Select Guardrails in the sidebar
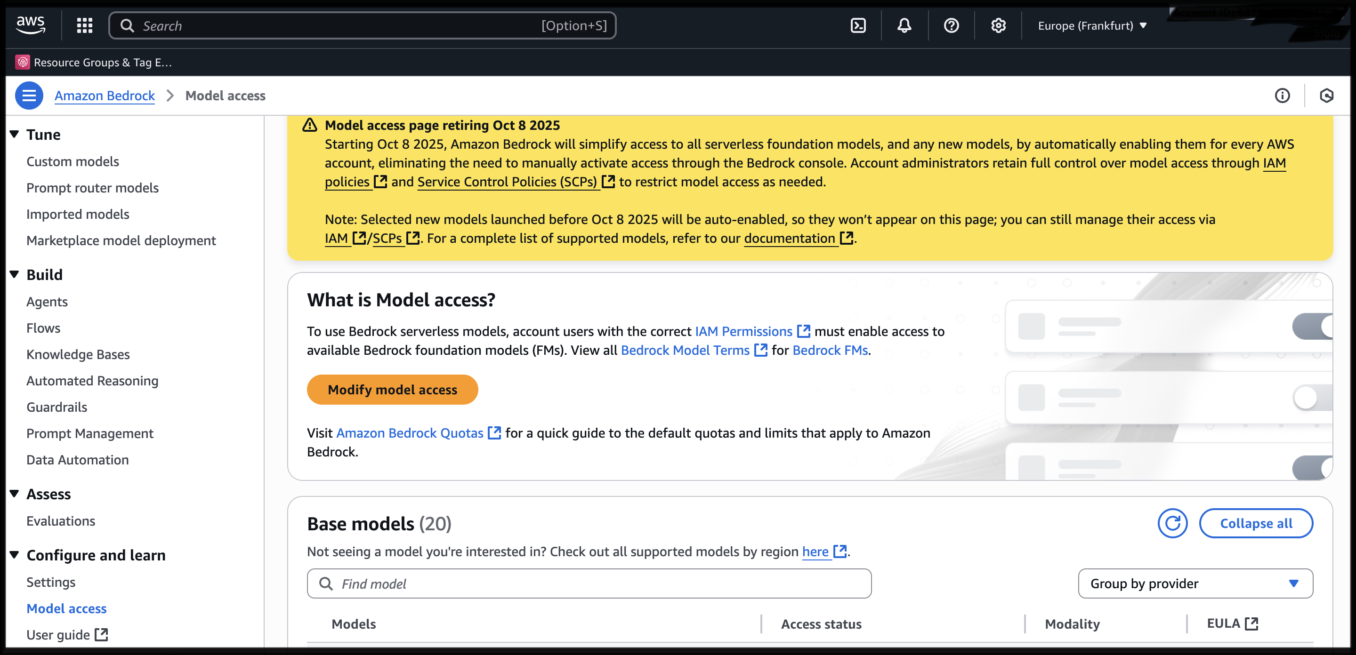 click(x=57, y=407)
